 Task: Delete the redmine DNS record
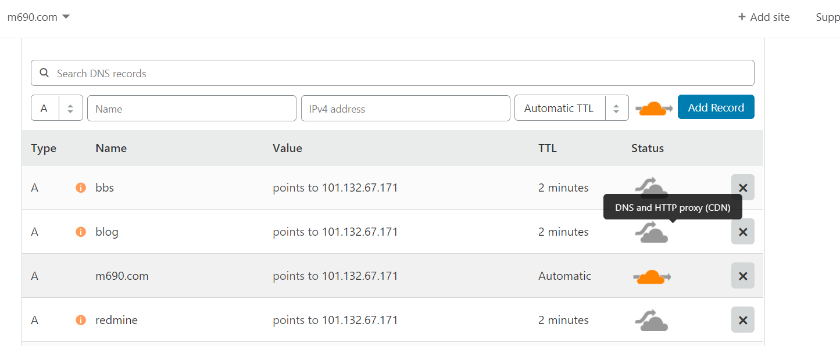[x=742, y=320]
